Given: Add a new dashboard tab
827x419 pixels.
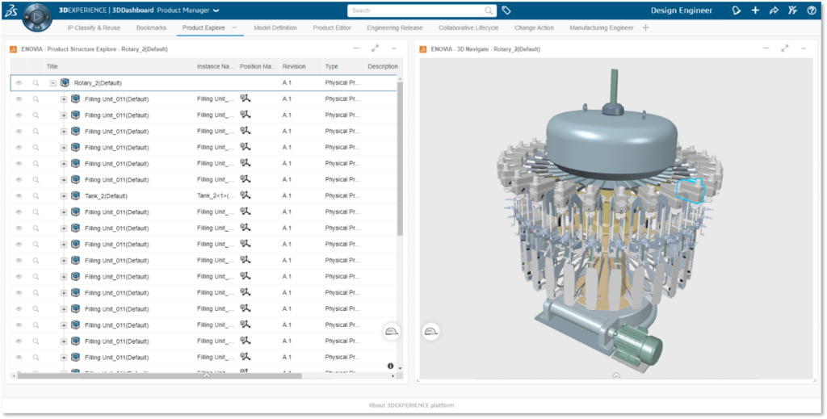Looking at the screenshot, I should tap(645, 28).
